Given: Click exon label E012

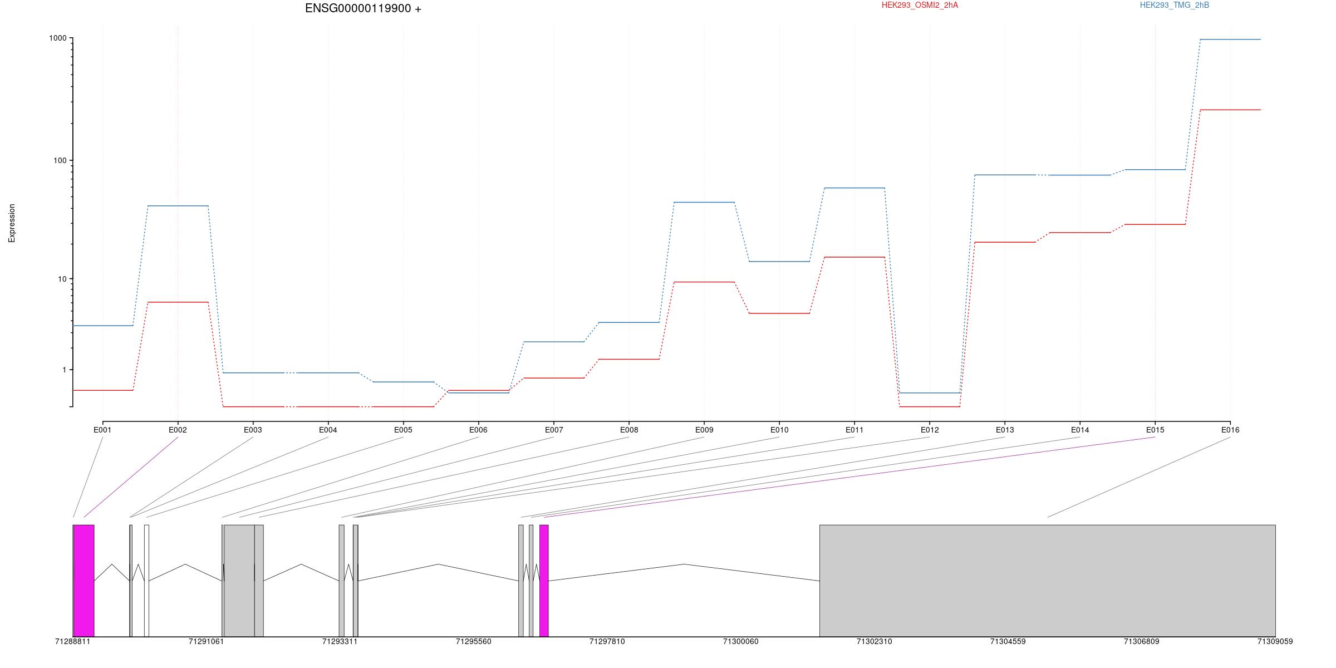Looking at the screenshot, I should coord(930,430).
